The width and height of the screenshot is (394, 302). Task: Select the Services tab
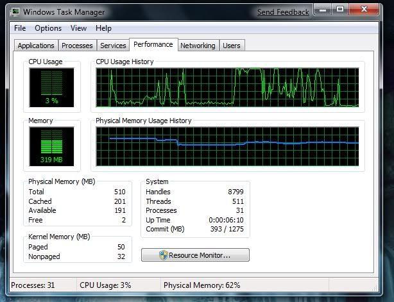tap(113, 46)
